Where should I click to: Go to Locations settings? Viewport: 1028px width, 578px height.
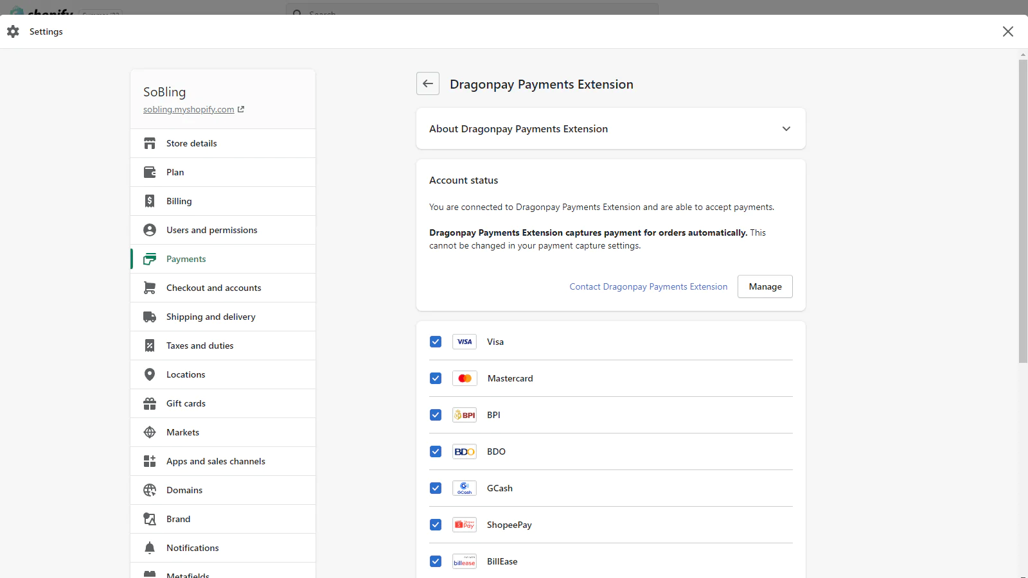coord(223,374)
